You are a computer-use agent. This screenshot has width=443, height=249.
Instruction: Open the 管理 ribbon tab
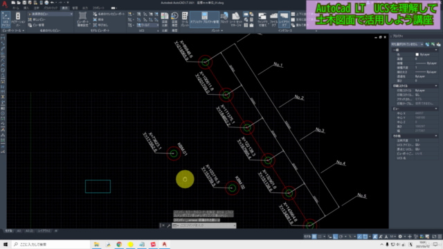pos(75,8)
